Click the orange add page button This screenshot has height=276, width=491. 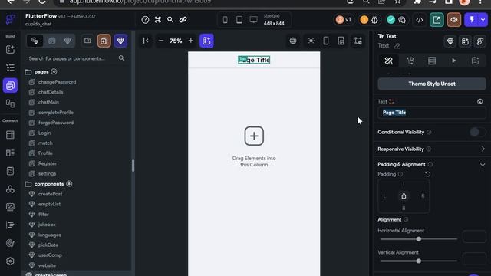(104, 41)
